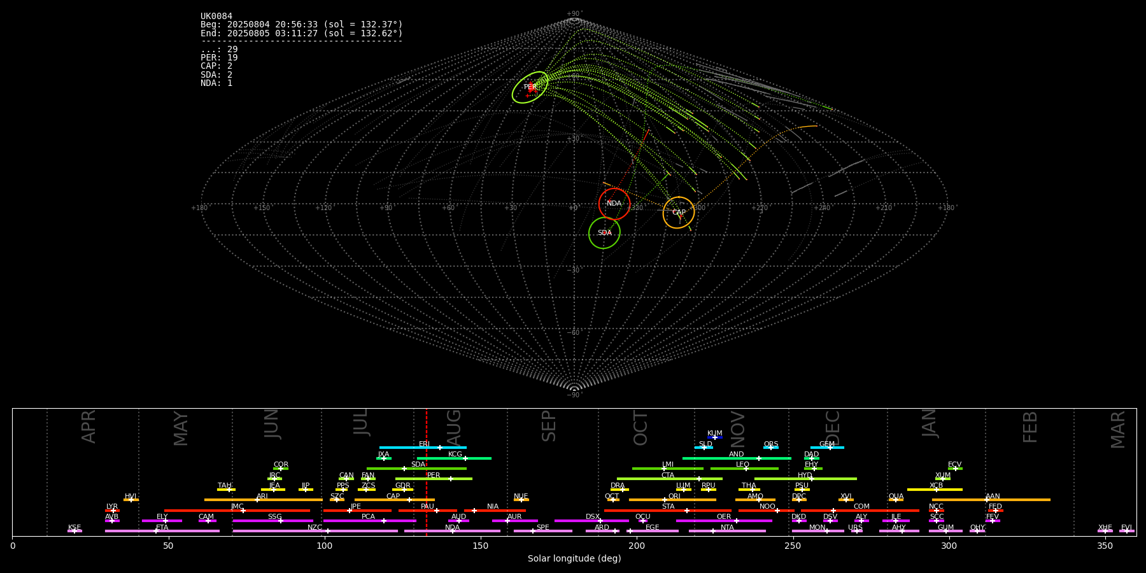Click the '...: 29' sporadic count line
This screenshot has height=573, width=1146.
click(x=219, y=50)
